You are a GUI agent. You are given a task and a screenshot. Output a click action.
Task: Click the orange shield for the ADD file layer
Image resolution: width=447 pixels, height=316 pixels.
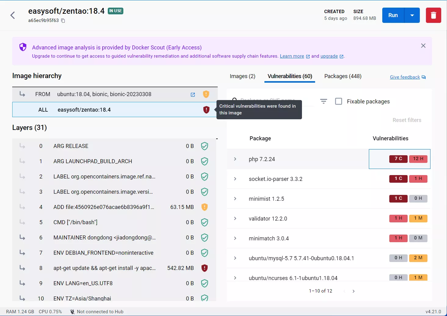click(205, 207)
